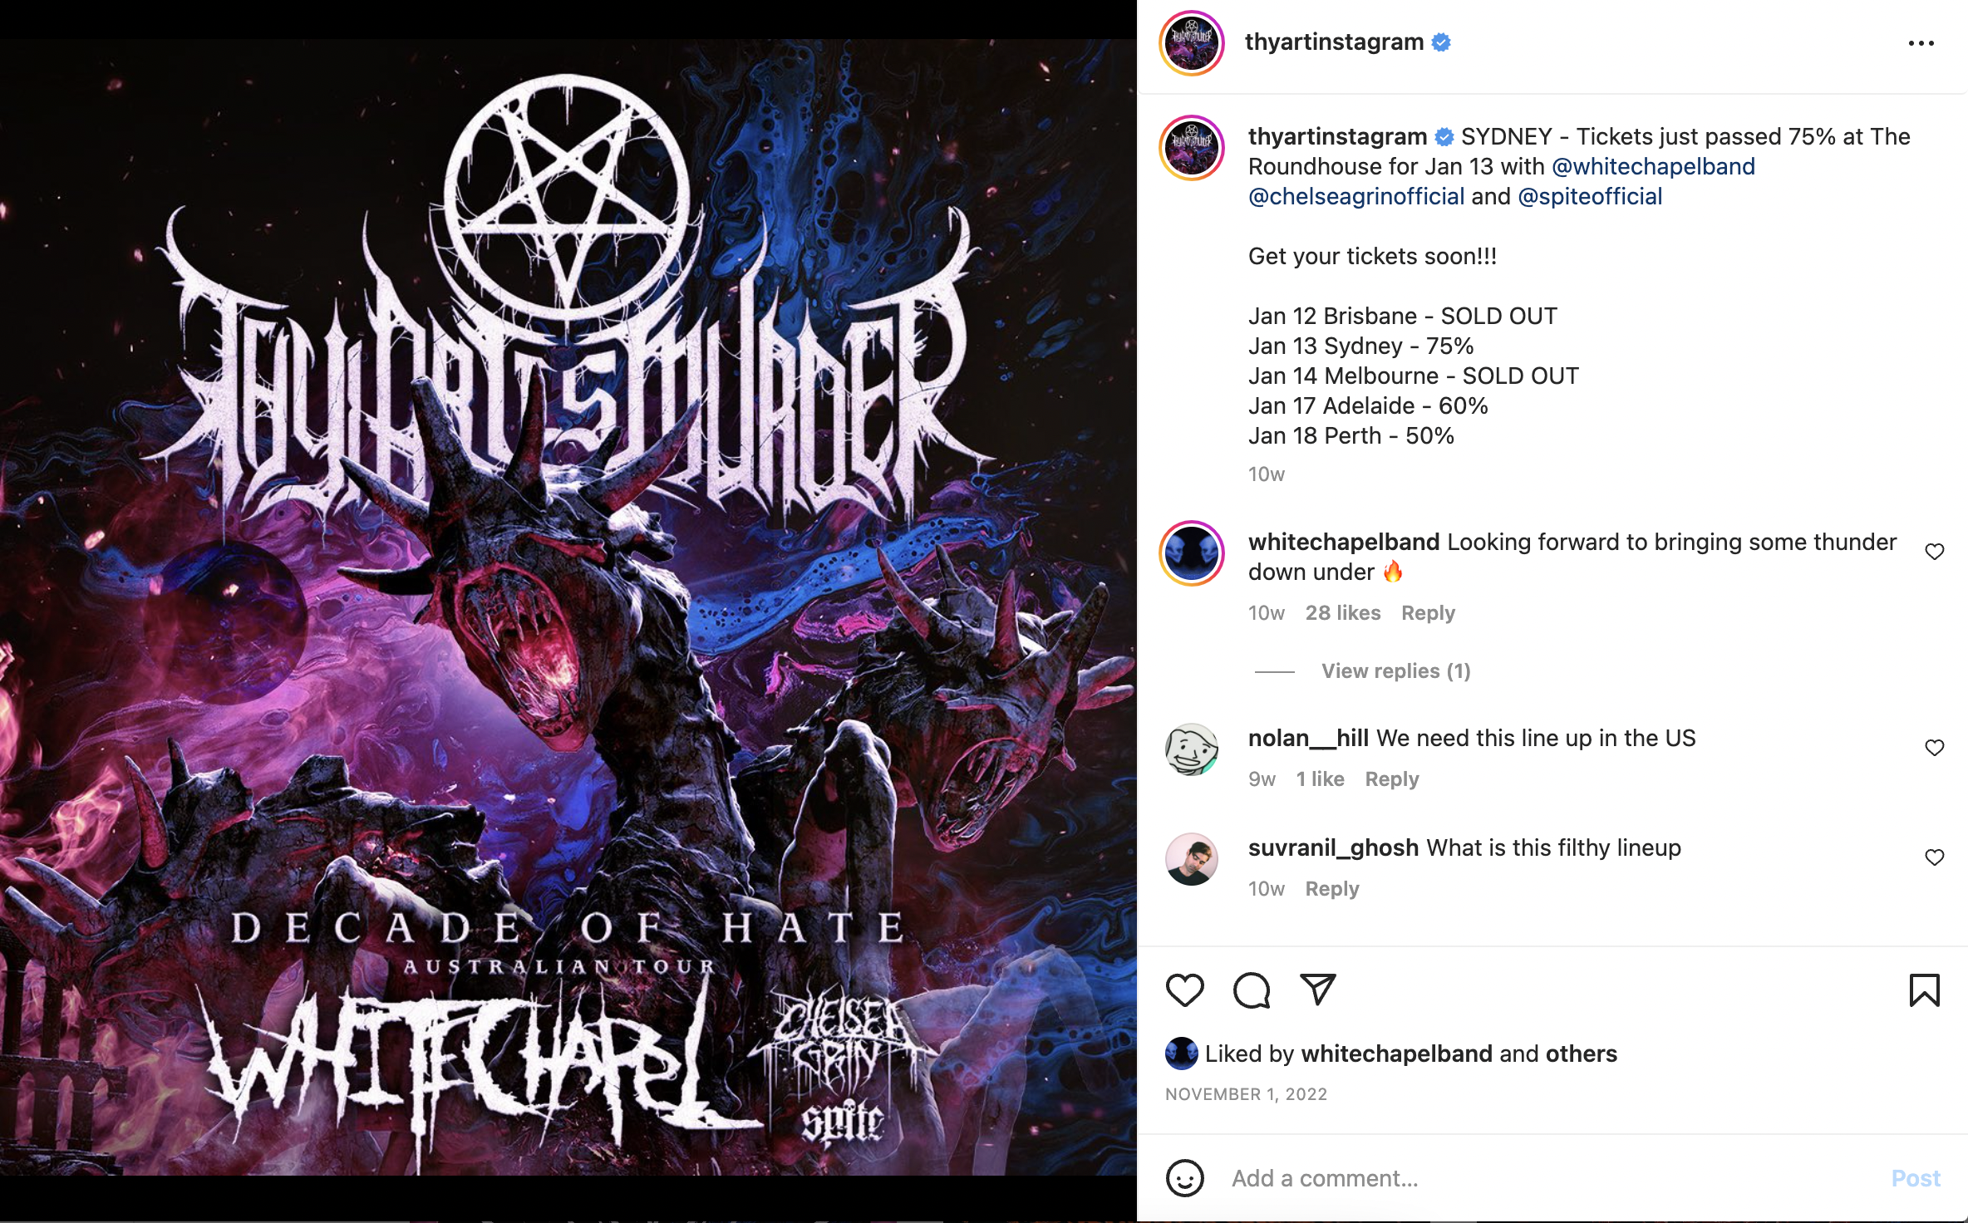Open @whitechapelband mention in caption

click(x=1653, y=166)
